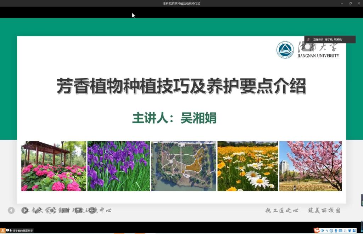The width and height of the screenshot is (363, 234).
Task: Toggle Chinese/English input mode indicator
Action: [322, 230]
